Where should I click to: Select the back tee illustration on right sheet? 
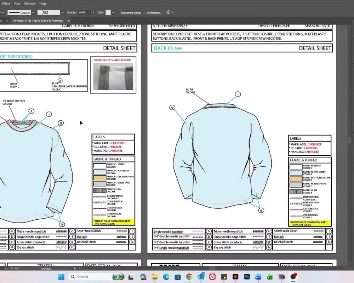click(222, 157)
